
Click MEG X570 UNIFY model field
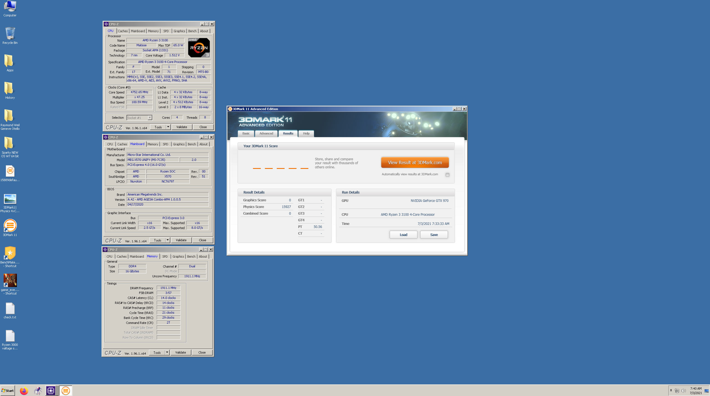click(153, 160)
